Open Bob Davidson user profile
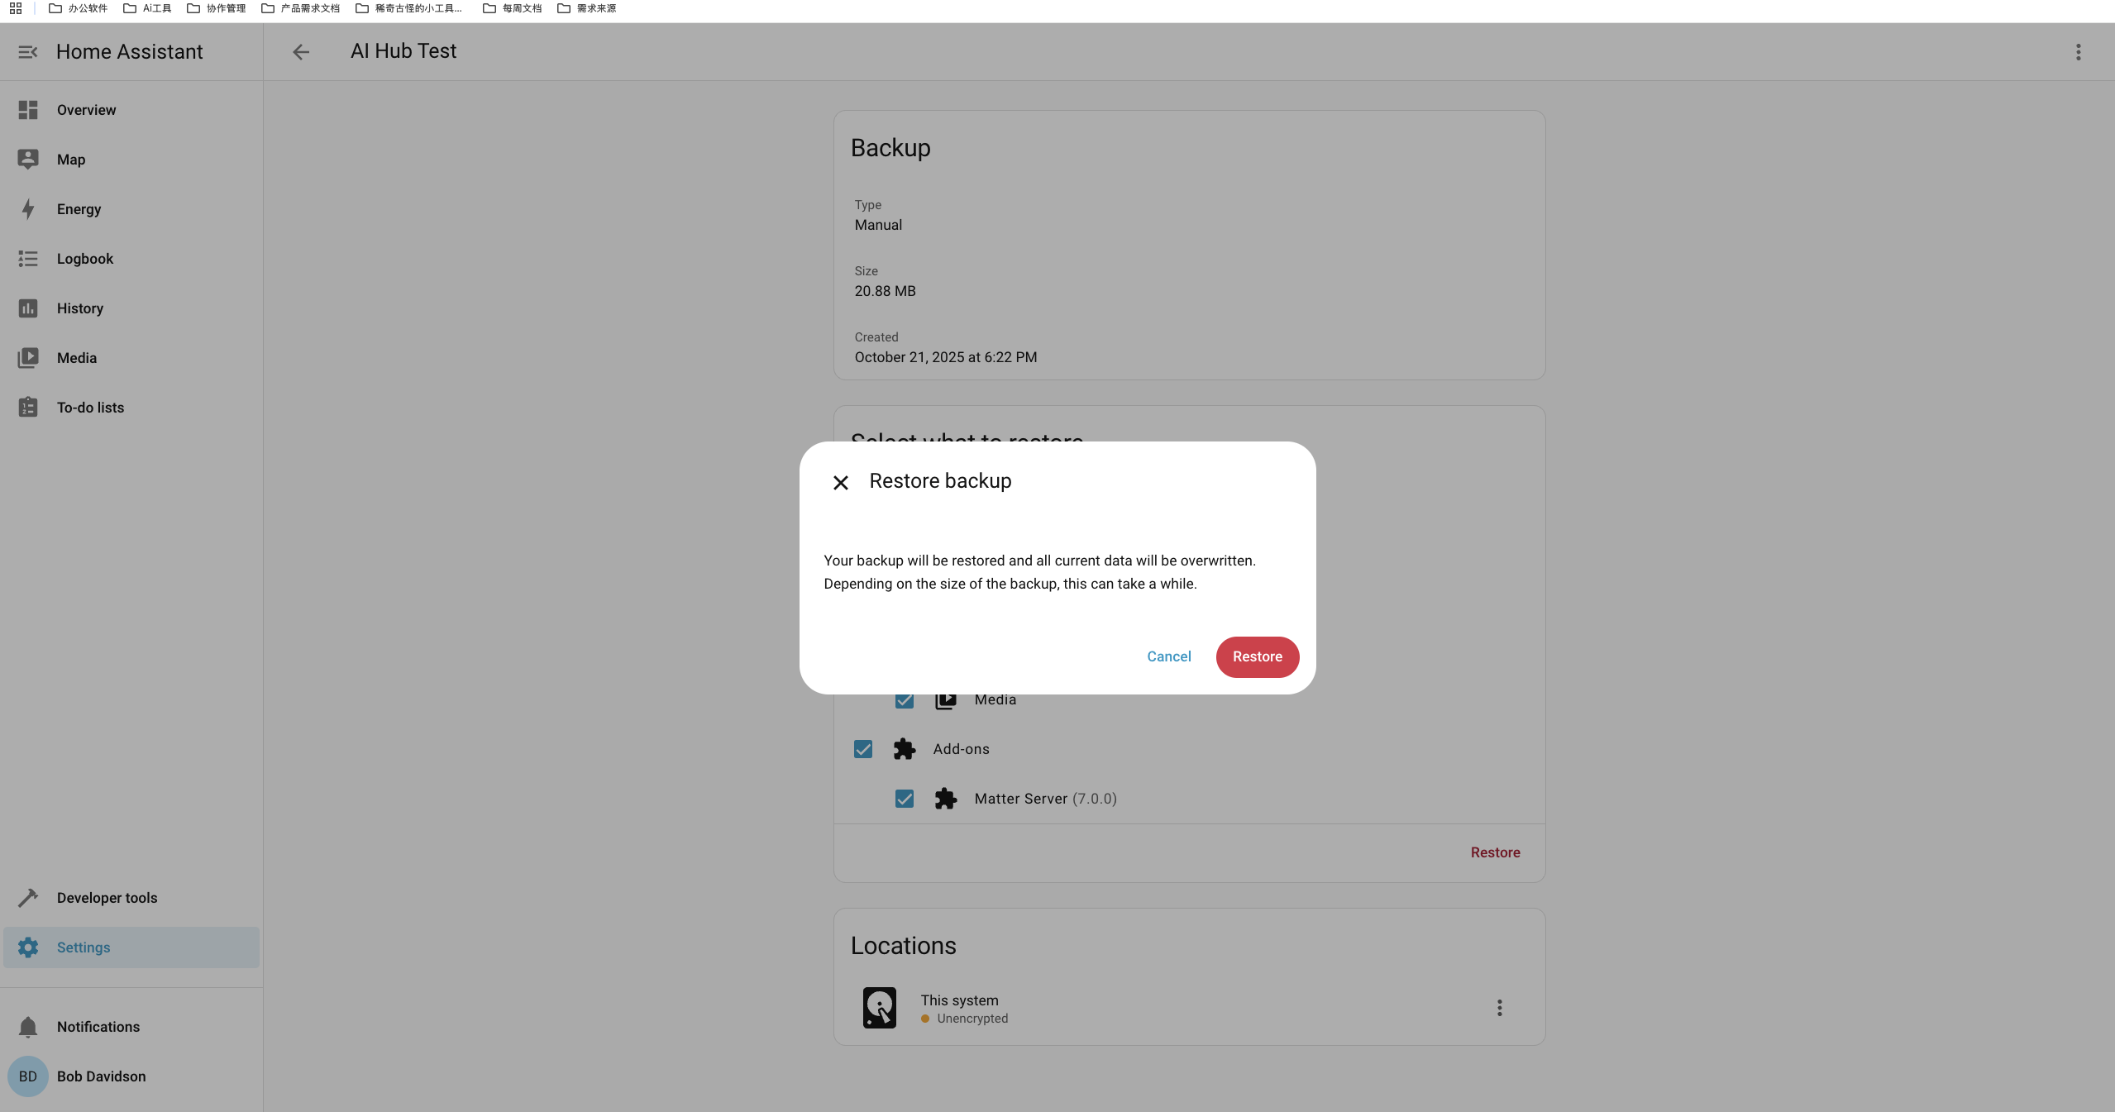2115x1112 pixels. (x=131, y=1076)
